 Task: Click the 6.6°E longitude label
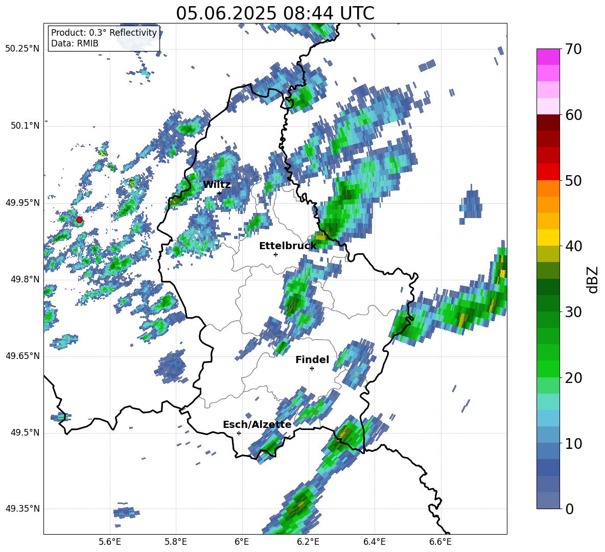(x=440, y=542)
